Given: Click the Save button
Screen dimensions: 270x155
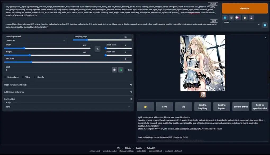Looking at the screenshot, I should [x=164, y=107].
